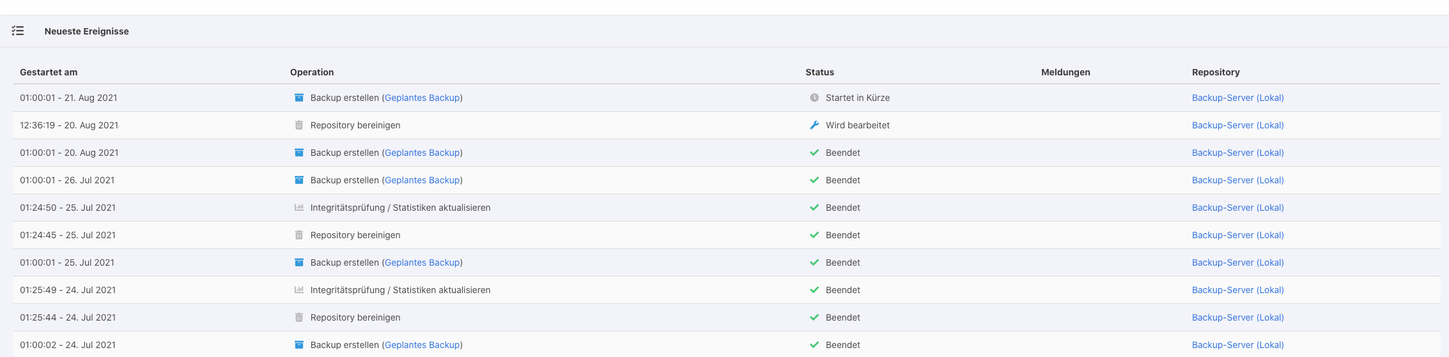The image size is (1449, 357).
Task: Open Geplantes Backup link for 21. Aug 2021
Action: (x=422, y=98)
